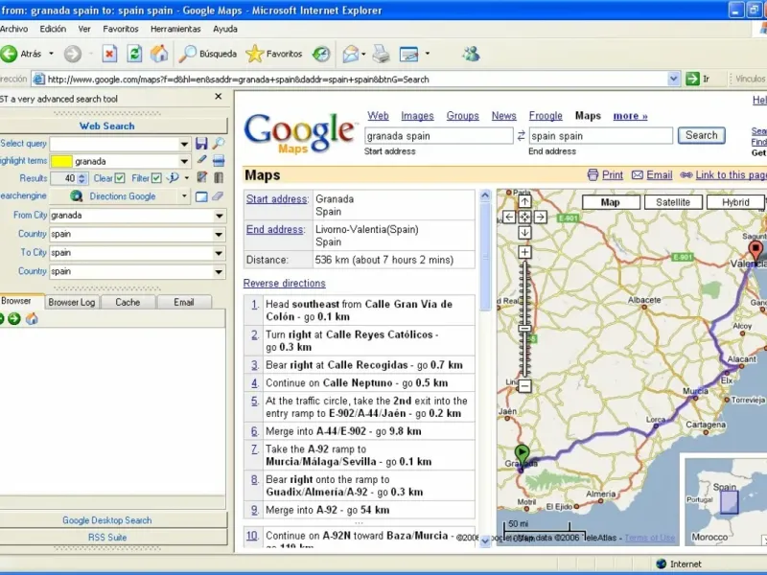Expand the From City dropdown

click(220, 216)
